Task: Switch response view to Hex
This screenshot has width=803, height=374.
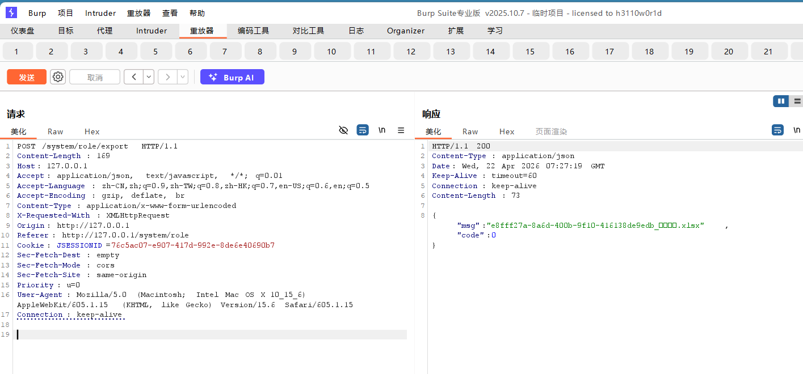Action: [507, 131]
